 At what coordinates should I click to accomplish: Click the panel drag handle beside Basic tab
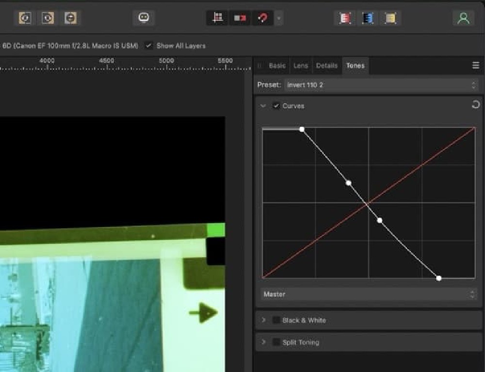pyautogui.click(x=259, y=65)
